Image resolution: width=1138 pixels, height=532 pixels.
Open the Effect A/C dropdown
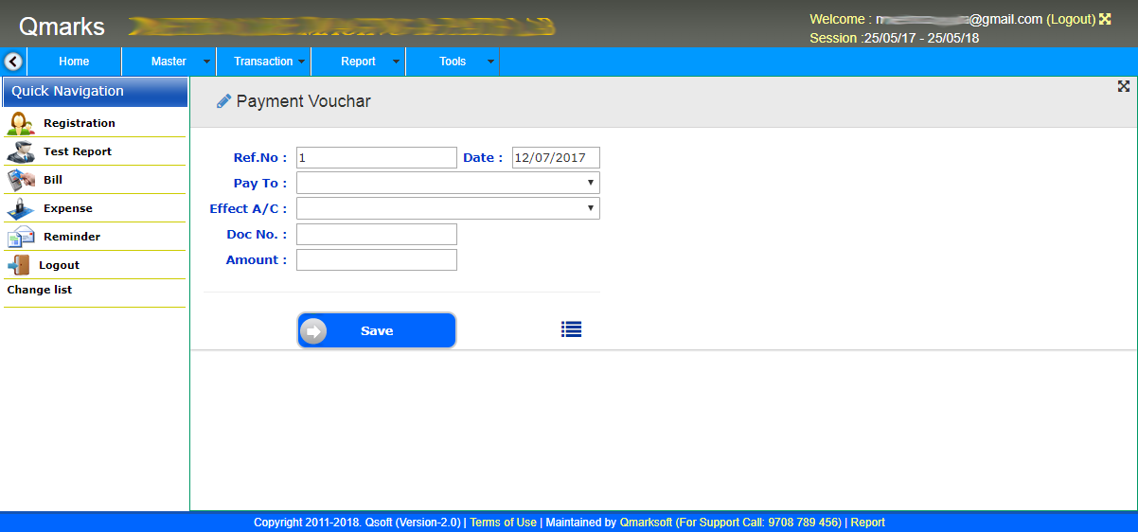tap(448, 208)
